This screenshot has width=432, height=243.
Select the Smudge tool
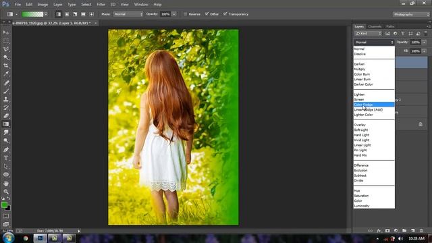click(x=6, y=132)
